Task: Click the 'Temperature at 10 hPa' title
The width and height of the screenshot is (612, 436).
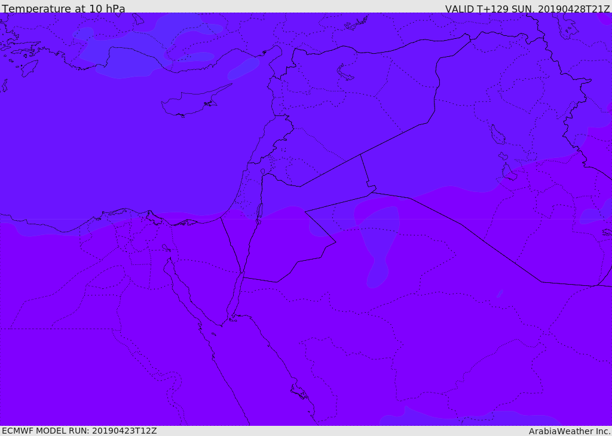Action: (x=63, y=8)
